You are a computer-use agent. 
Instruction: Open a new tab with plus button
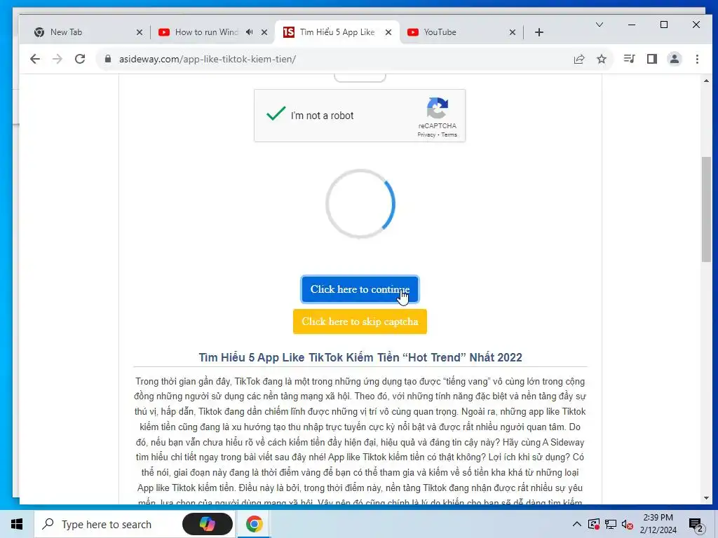click(539, 32)
